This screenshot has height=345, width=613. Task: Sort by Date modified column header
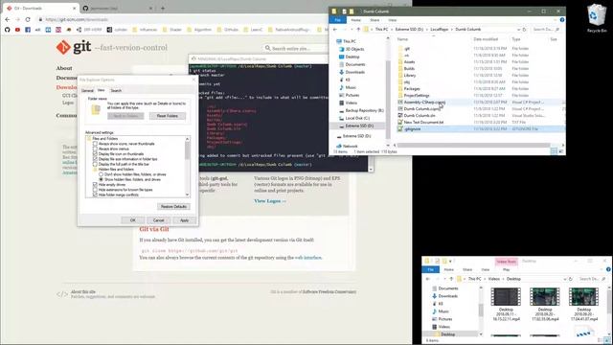pyautogui.click(x=486, y=39)
